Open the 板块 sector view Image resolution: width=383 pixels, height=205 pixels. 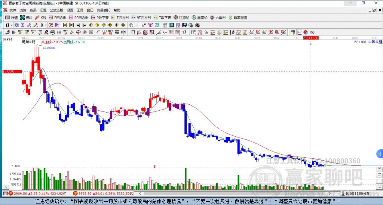26,18
